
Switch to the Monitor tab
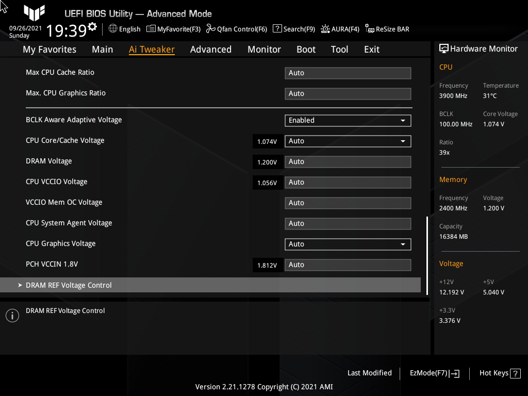tap(264, 49)
